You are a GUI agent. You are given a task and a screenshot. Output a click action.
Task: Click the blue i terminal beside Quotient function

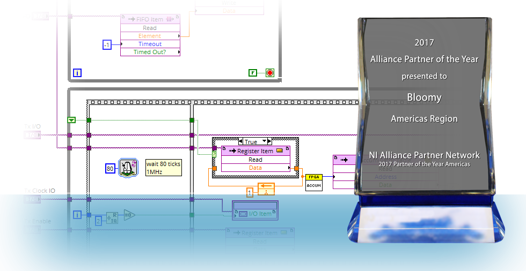[77, 215]
